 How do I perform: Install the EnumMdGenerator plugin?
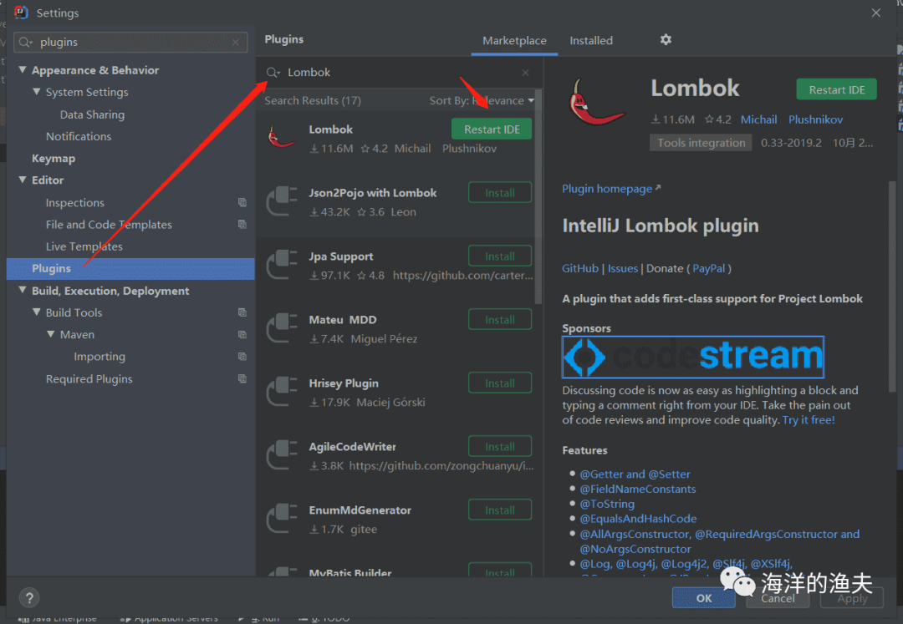point(500,510)
